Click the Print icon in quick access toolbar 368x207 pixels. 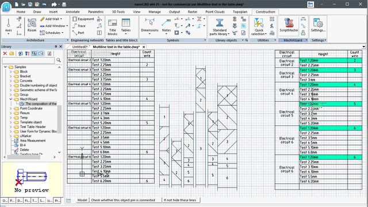[x=64, y=4]
